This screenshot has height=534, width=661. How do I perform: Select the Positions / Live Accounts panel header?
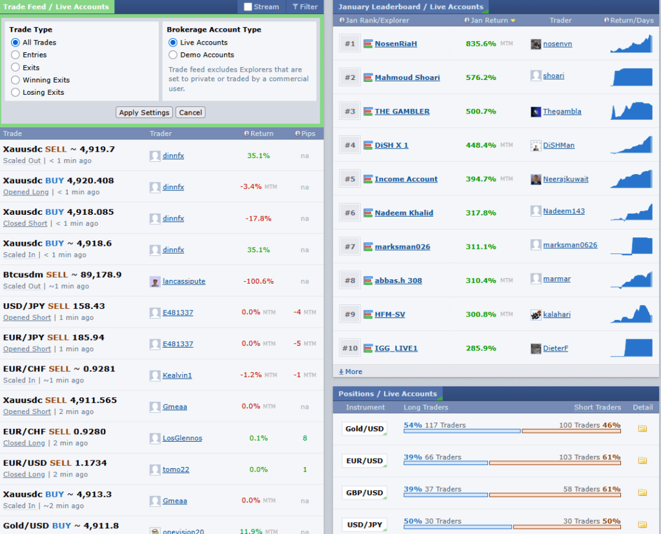pyautogui.click(x=387, y=393)
